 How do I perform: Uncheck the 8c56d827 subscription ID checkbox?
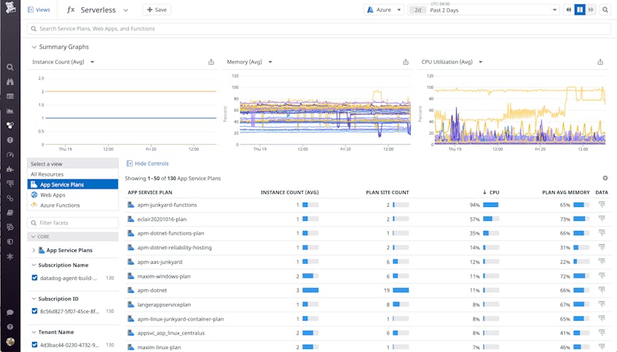(35, 311)
